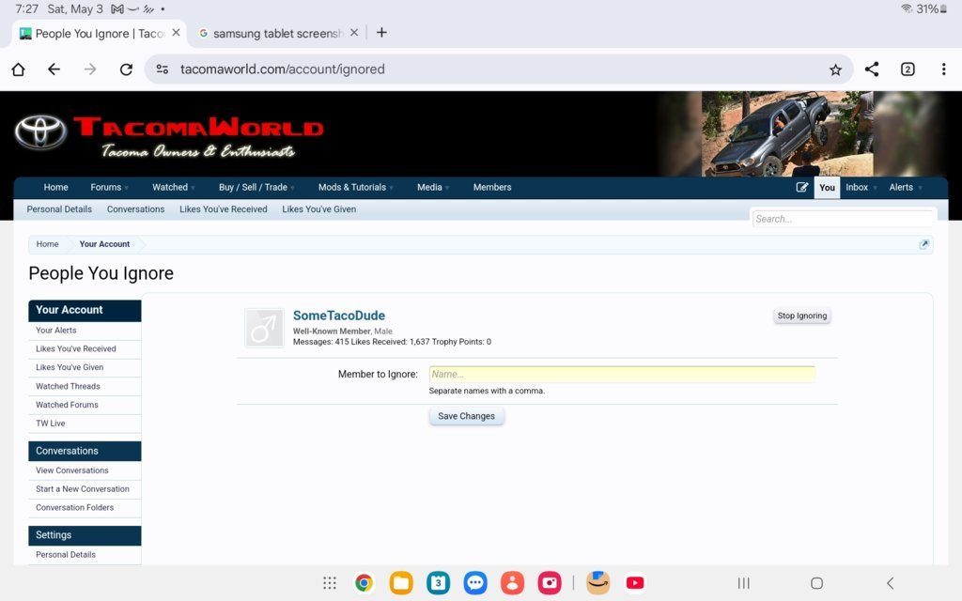The image size is (962, 601).
Task: Open a new tab with the plus button
Action: point(381,33)
